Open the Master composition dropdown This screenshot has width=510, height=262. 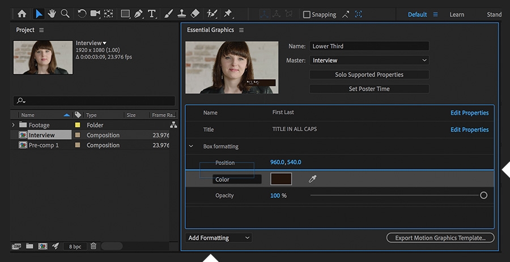[369, 61]
